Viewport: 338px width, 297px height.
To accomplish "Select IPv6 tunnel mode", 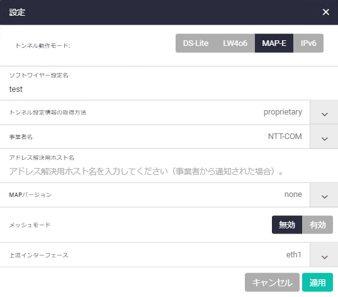I will 308,43.
